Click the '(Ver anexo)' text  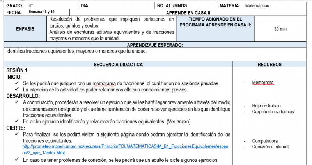(179, 121)
